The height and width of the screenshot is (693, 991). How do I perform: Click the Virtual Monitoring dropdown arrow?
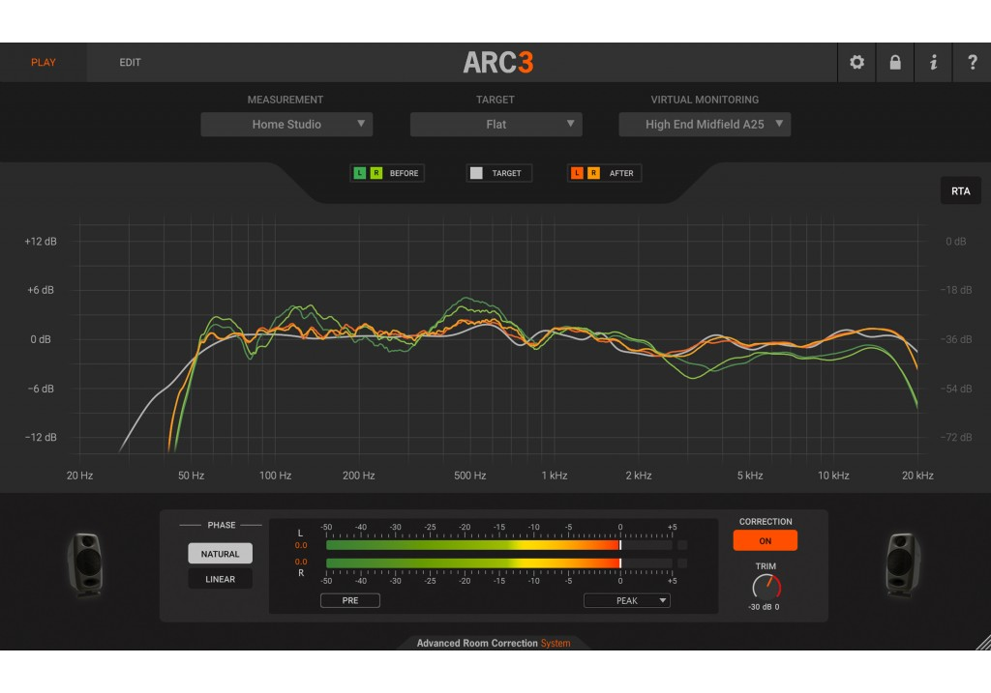[x=779, y=124]
